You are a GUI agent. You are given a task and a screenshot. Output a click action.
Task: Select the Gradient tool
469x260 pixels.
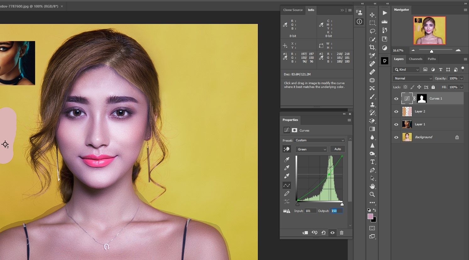372,129
